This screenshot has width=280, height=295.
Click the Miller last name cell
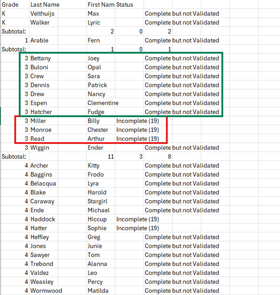pos(44,121)
